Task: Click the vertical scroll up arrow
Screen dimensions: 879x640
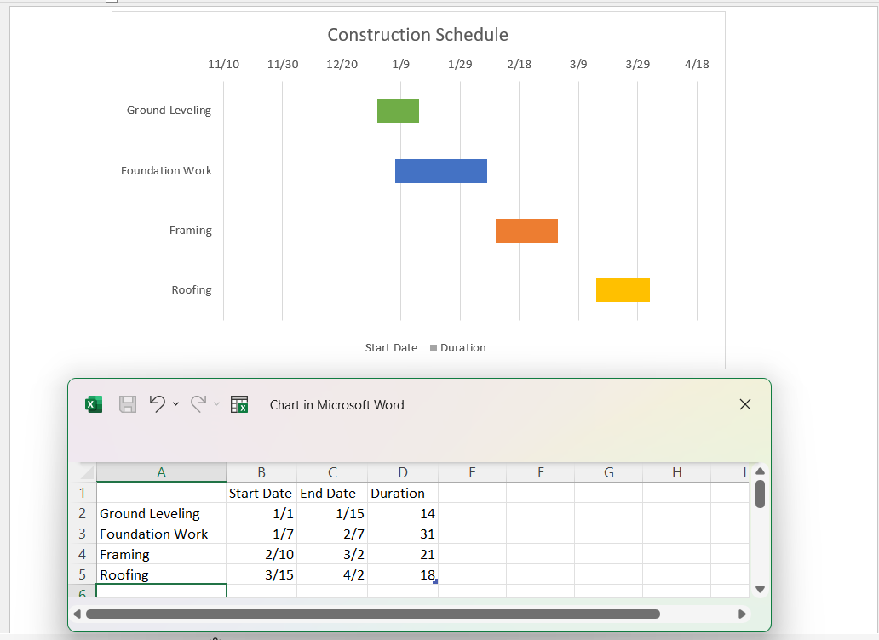Action: (760, 471)
